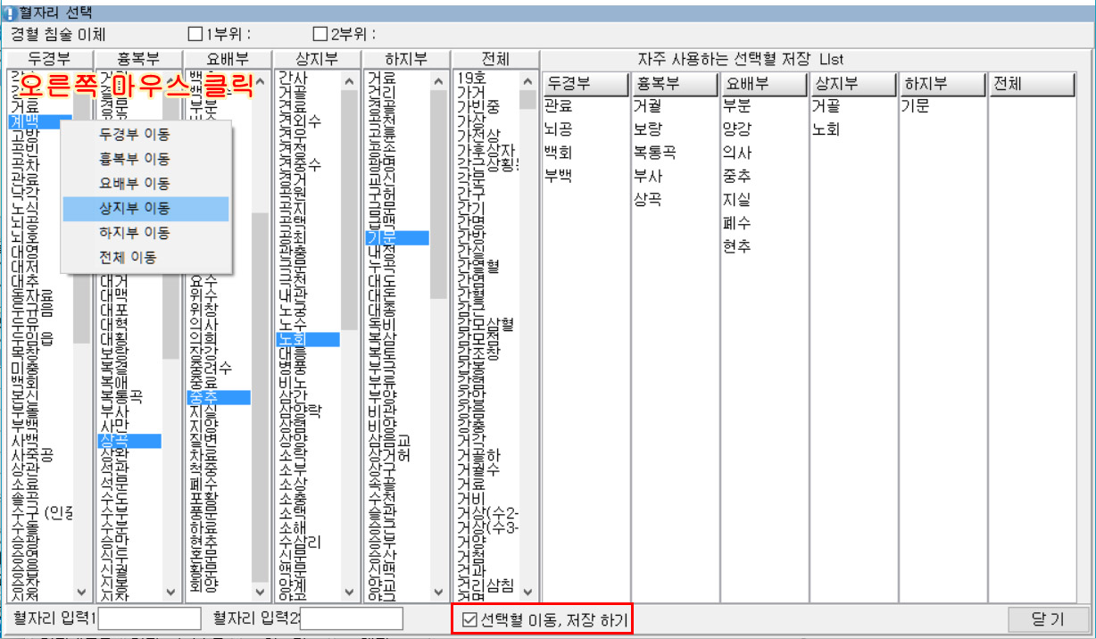Select 백회 in saved 두경부 column
This screenshot has width=1096, height=639.
(558, 153)
